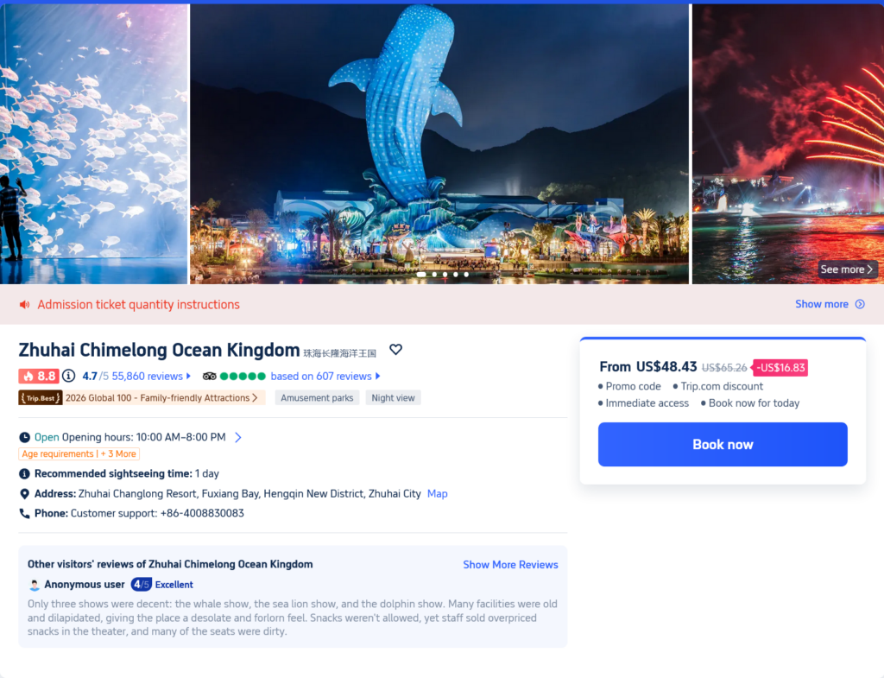Click the heart favorite icon
884x678 pixels.
point(395,350)
